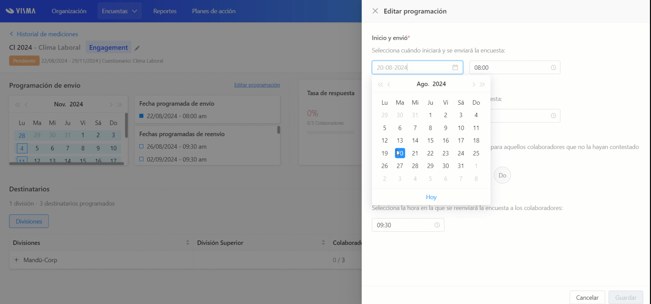Expand the Mandū-Corp division row

[x=16, y=260]
